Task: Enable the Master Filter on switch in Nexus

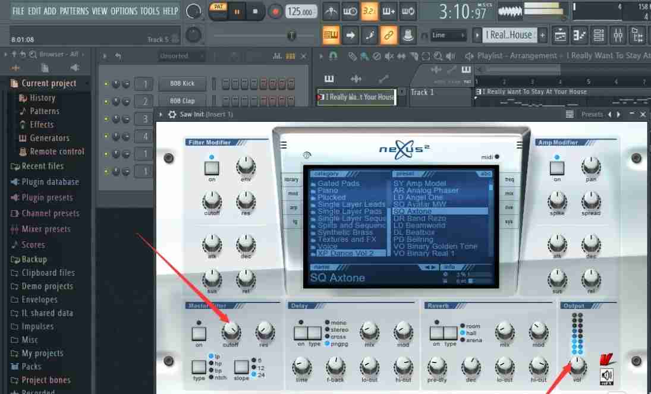Action: (199, 333)
